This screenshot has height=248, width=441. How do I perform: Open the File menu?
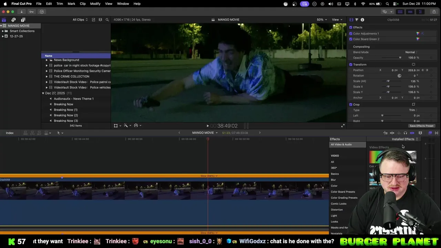[39, 3]
